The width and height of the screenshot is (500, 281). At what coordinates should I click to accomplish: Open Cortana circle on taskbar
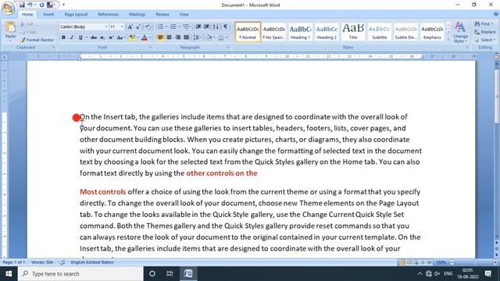tap(152, 274)
